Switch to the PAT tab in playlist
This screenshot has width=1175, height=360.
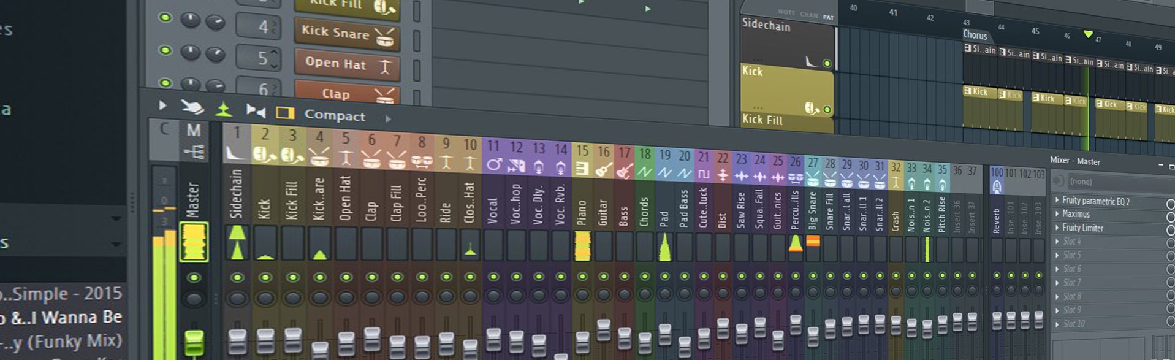828,17
